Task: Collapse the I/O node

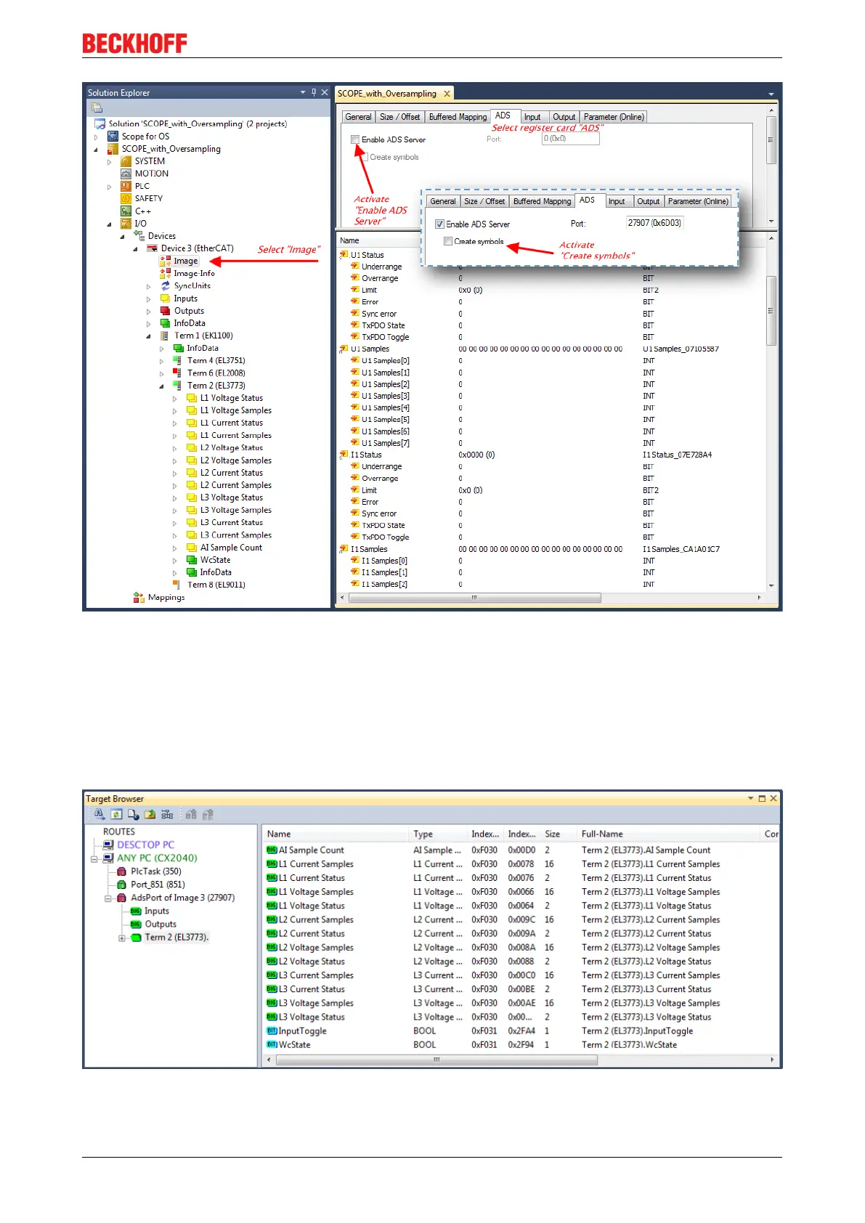Action: coord(110,224)
